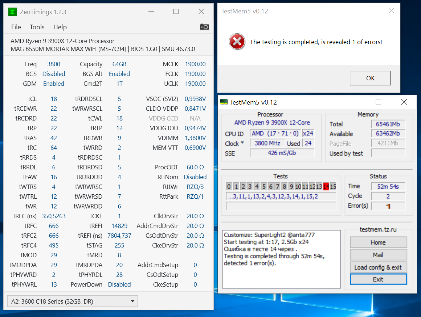This screenshot has height=317, width=421.
Task: Click the ProcODT value 60.0 Ω
Action: click(195, 167)
